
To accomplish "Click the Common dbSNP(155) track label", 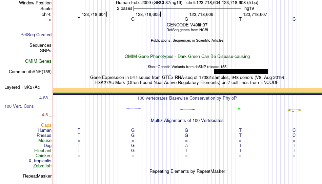I will click(30, 72).
